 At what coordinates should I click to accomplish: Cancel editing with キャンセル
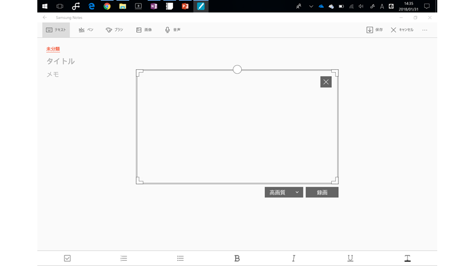pos(402,30)
